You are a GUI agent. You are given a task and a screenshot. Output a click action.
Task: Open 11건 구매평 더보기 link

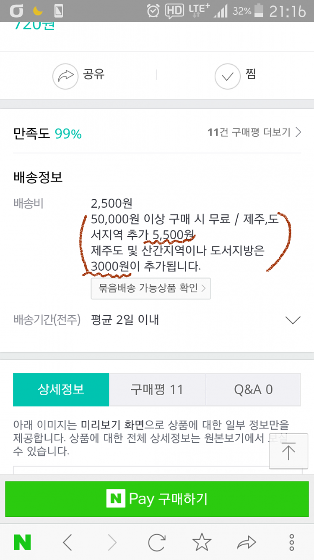pos(254,133)
